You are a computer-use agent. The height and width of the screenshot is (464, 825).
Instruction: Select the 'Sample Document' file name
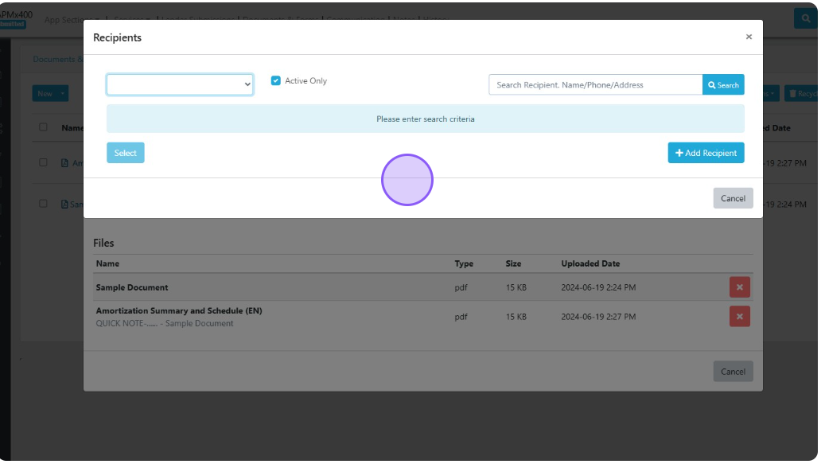pyautogui.click(x=132, y=288)
